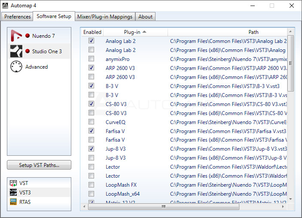Sort by the Plug-in column header

pyautogui.click(x=135, y=32)
